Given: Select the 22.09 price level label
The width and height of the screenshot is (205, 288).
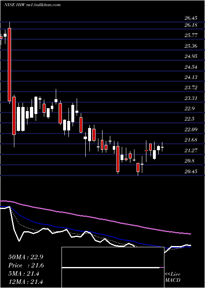Looking at the screenshot, I should tap(191, 130).
